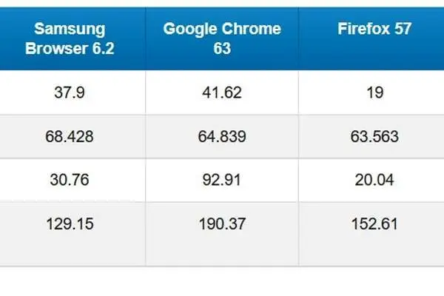
Task: Click the number 63 under Google Chrome
Action: pos(222,48)
